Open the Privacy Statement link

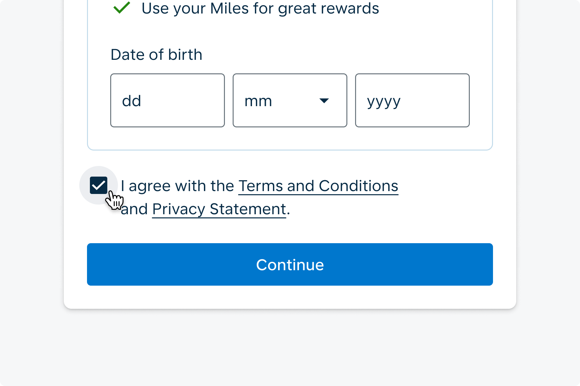(219, 209)
